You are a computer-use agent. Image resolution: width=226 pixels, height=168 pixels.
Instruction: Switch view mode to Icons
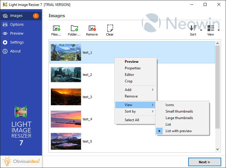(170, 105)
